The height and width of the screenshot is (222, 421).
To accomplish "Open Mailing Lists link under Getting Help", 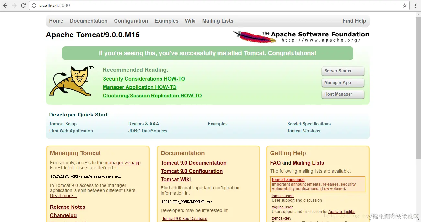I will [308, 163].
